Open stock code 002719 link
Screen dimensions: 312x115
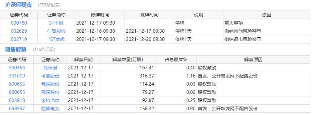coord(19,39)
